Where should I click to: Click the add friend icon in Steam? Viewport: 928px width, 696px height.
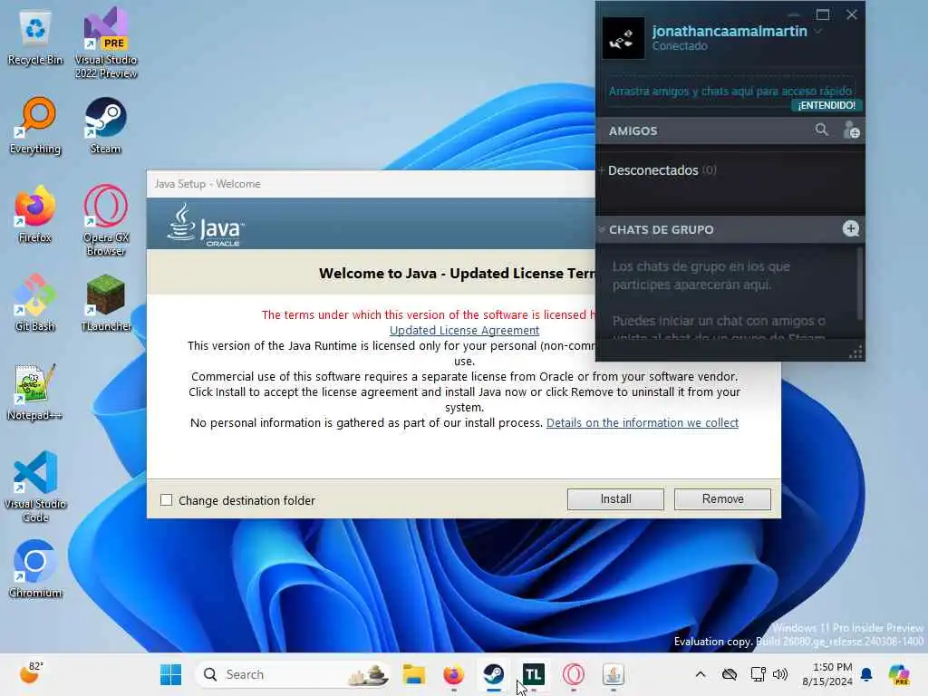click(x=851, y=130)
